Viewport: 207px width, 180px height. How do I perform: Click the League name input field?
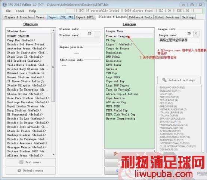(179, 40)
